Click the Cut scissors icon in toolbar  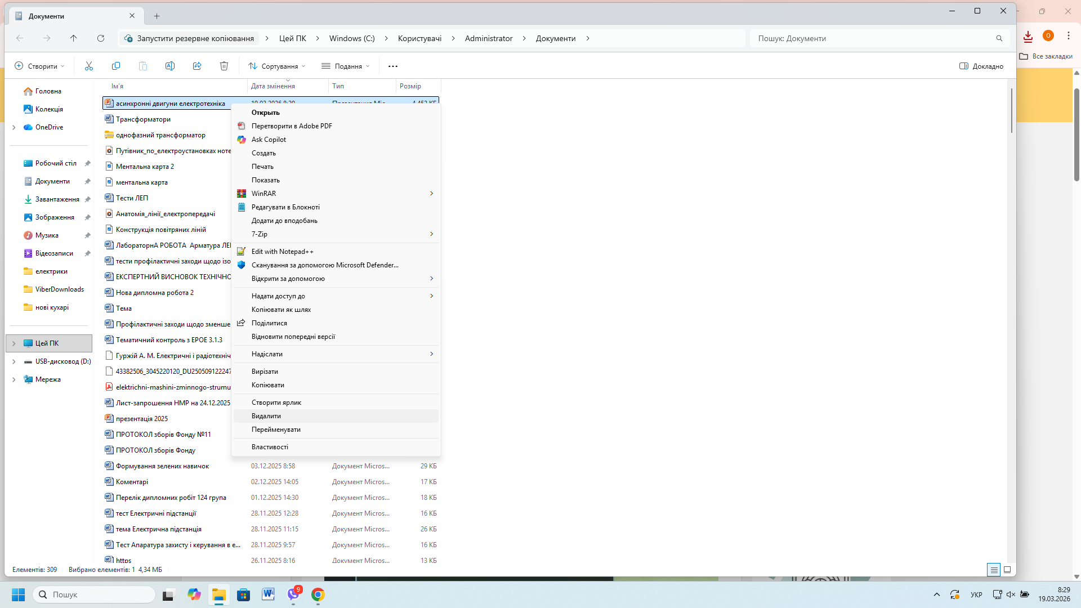[89, 66]
